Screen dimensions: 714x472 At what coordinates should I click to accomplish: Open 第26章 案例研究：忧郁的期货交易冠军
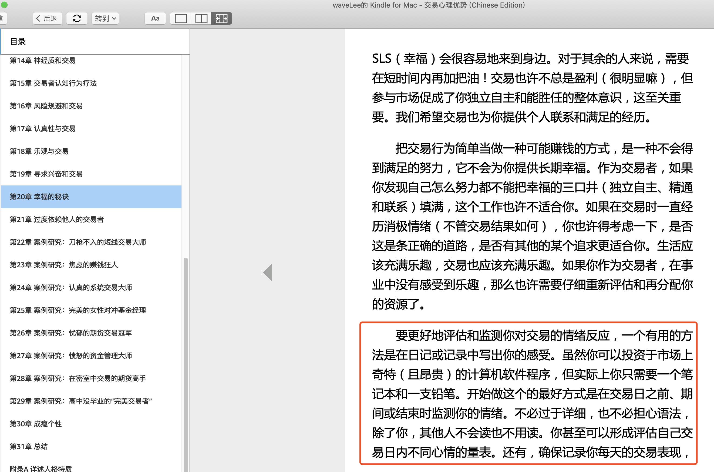coord(91,333)
